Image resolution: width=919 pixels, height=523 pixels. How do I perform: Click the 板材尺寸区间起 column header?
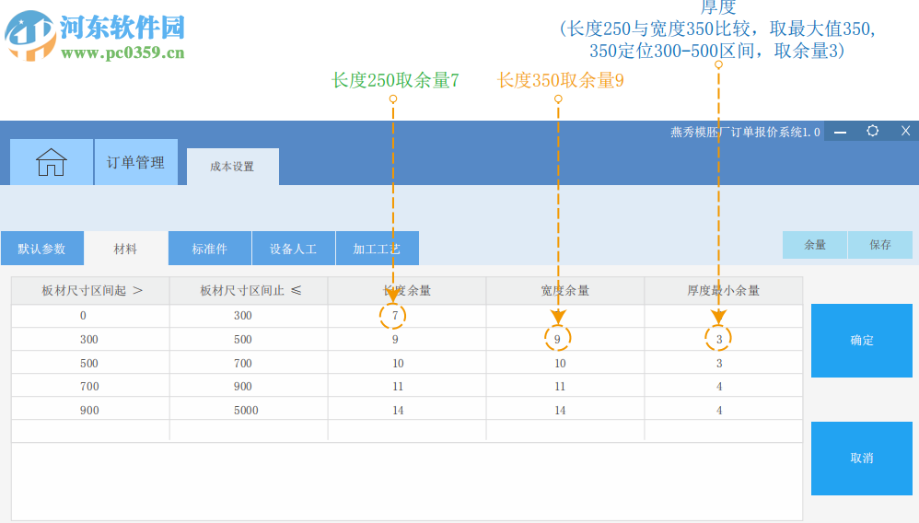[x=91, y=290]
